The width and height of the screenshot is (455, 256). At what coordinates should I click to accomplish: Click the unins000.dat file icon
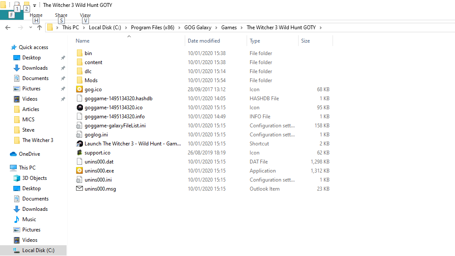[x=79, y=162]
